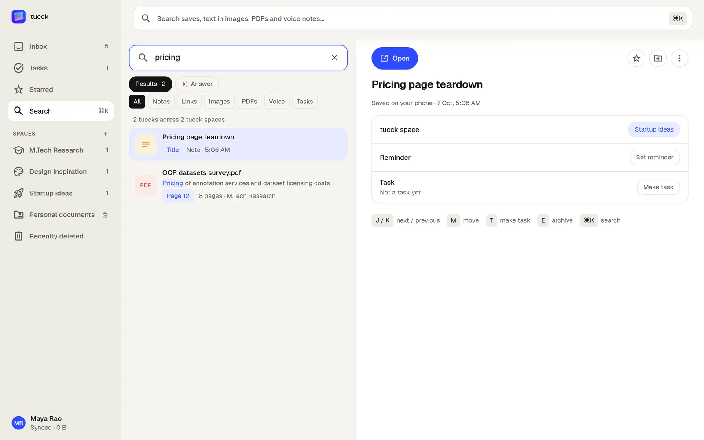
Task: Jump to Page 12 of OCR datasets survey
Action: [x=178, y=196]
